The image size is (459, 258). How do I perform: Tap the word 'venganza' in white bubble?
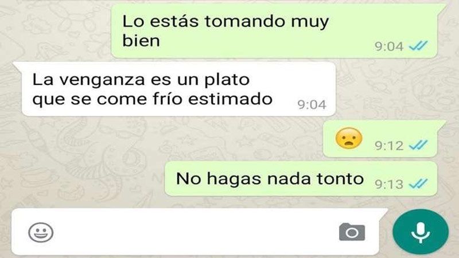(x=102, y=80)
